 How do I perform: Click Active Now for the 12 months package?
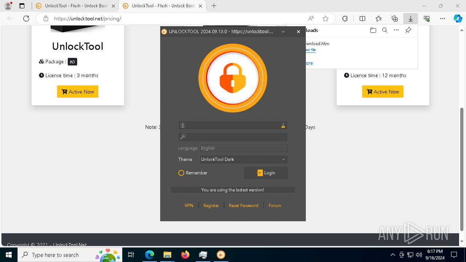point(383,92)
